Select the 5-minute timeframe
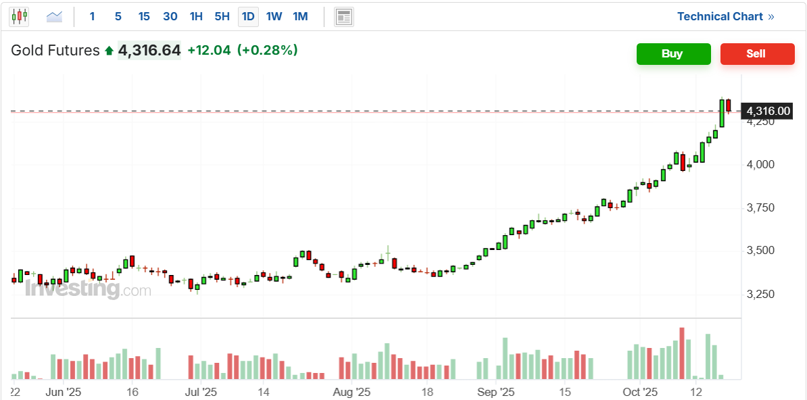The height and width of the screenshot is (400, 807). tap(118, 16)
